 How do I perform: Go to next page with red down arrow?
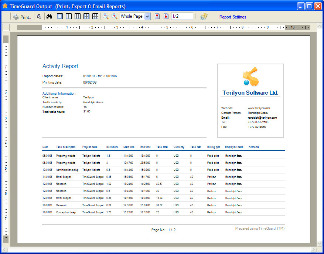[x=166, y=16]
